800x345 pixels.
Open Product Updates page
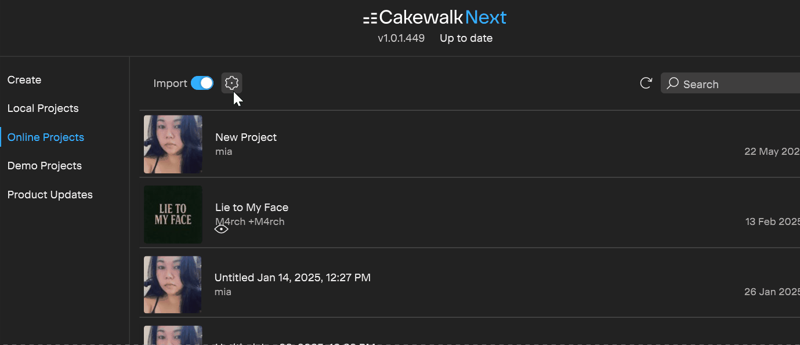point(50,195)
